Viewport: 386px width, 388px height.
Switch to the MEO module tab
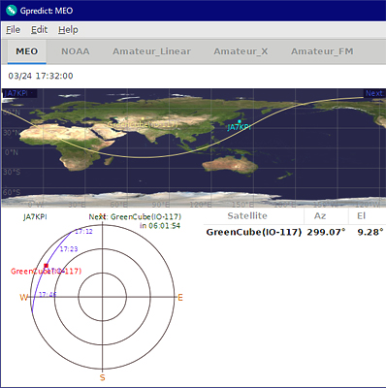pos(27,51)
